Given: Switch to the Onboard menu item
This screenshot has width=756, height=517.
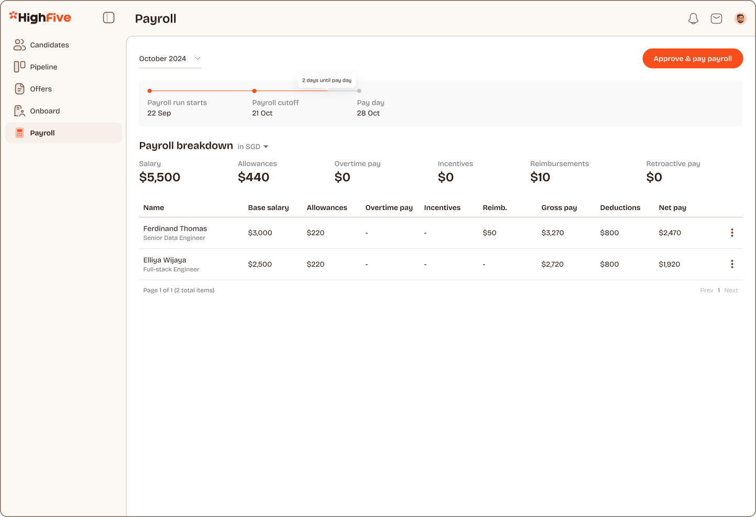Looking at the screenshot, I should [45, 111].
